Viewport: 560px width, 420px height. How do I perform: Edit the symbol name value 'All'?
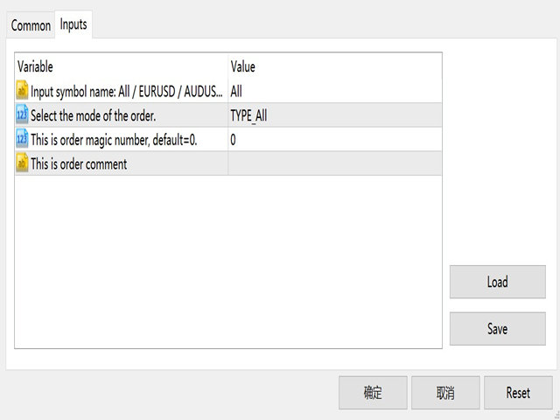pyautogui.click(x=334, y=91)
